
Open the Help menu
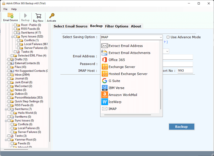click(x=14, y=9)
